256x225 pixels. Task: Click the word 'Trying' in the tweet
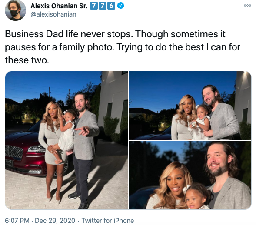(x=130, y=47)
